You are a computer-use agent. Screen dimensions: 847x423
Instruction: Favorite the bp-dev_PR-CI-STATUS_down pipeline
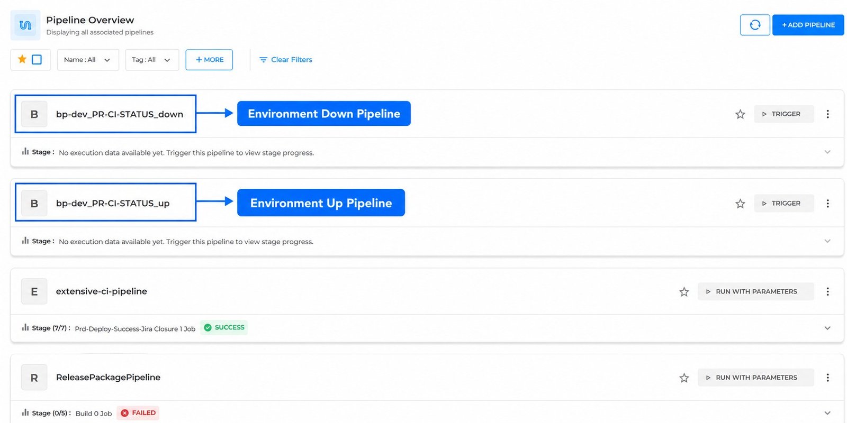click(x=740, y=114)
